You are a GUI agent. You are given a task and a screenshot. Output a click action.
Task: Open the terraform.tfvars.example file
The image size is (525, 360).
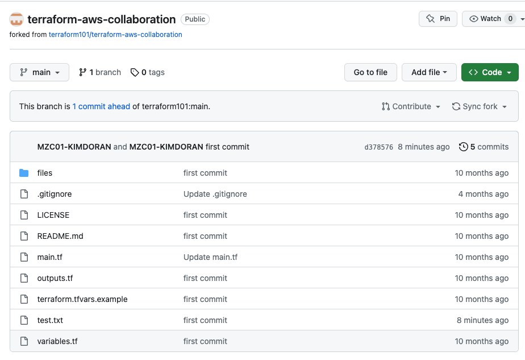pos(82,299)
